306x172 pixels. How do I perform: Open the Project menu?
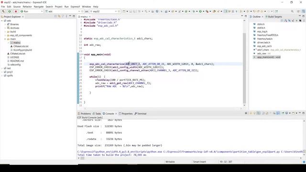[x=58, y=7]
